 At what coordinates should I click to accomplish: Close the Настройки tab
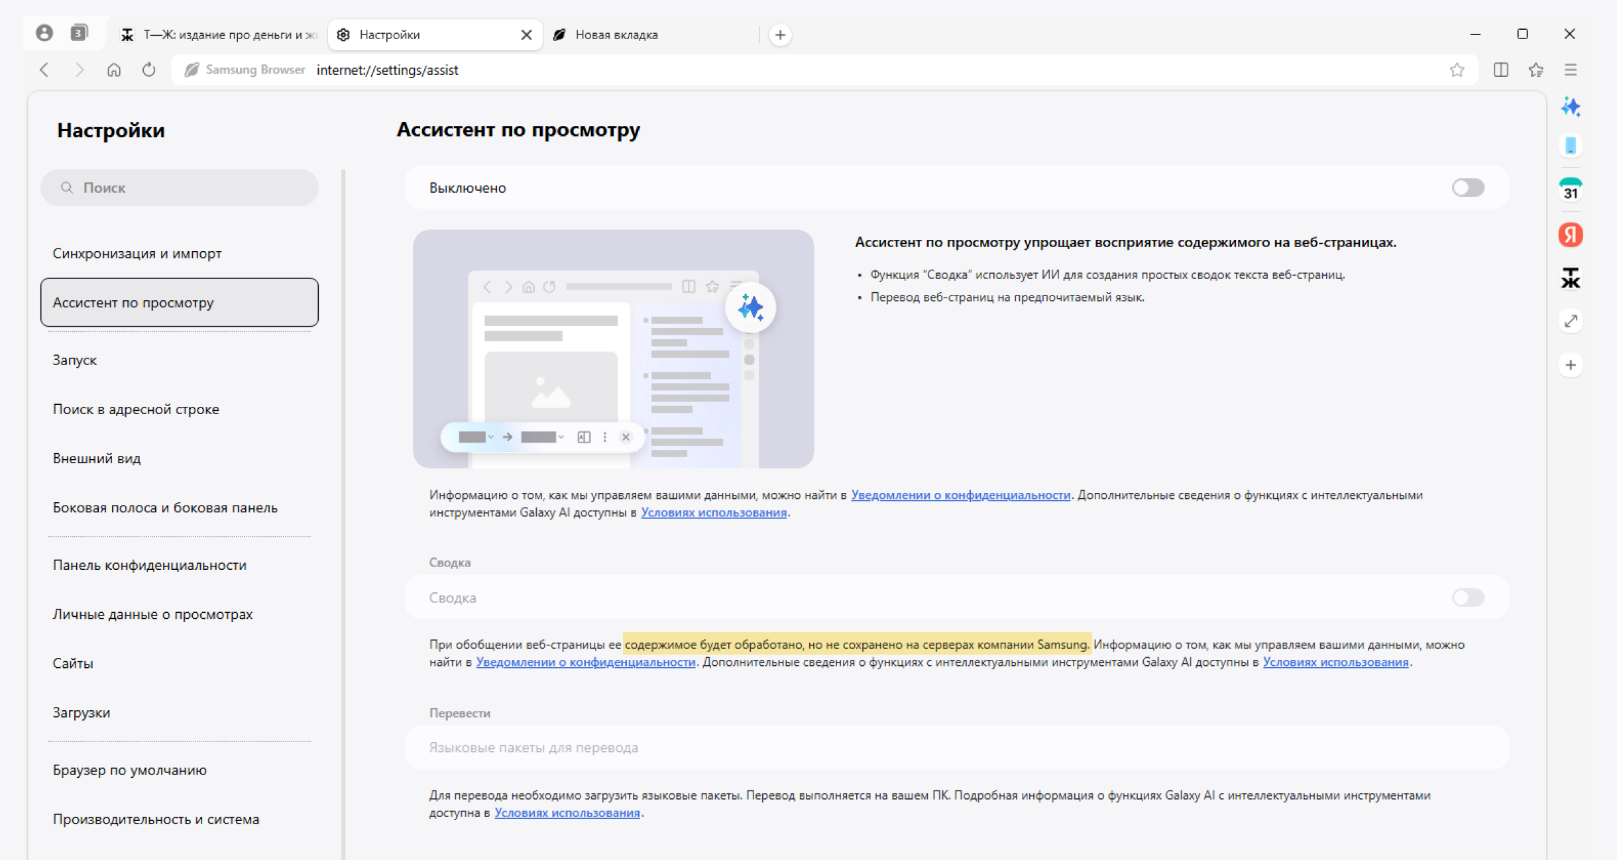point(526,34)
